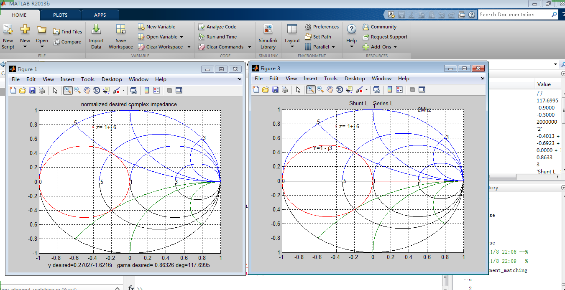Viewport: 565px width, 290px height.
Task: Click Link Plot icon in Figure 3
Action: (376, 89)
